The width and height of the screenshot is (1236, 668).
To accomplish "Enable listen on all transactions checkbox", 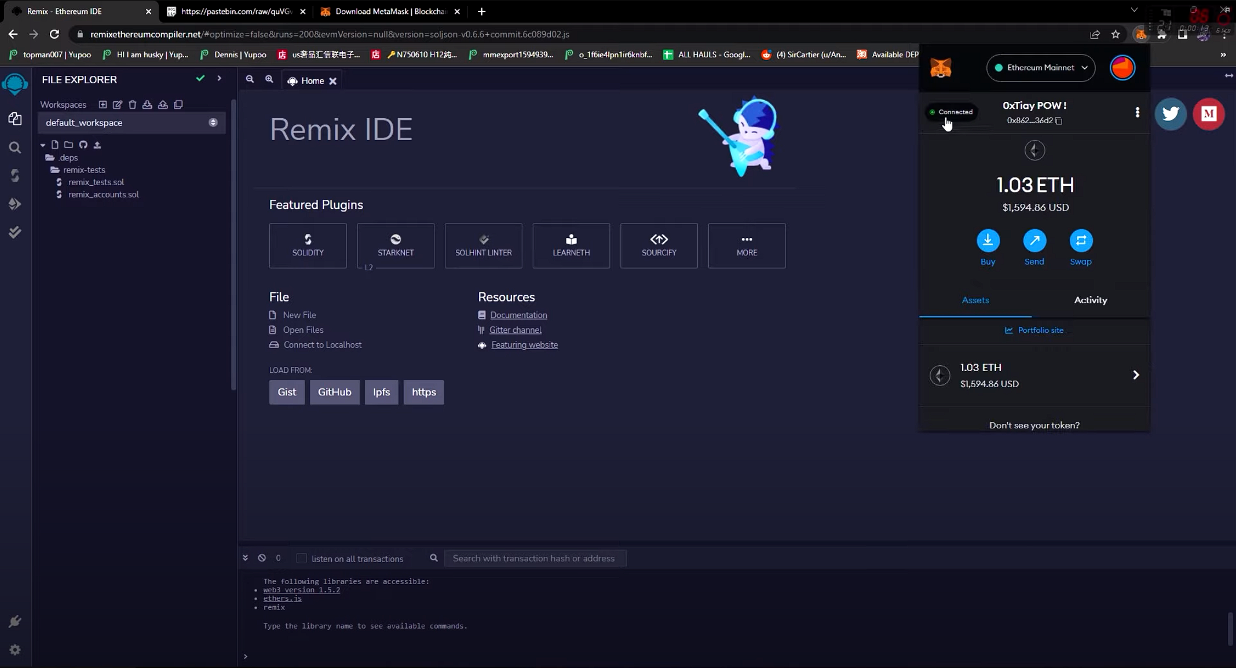I will click(301, 558).
